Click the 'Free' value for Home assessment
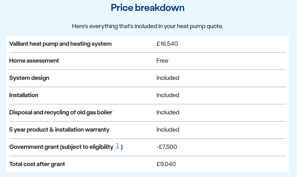This screenshot has width=297, height=177. (162, 61)
